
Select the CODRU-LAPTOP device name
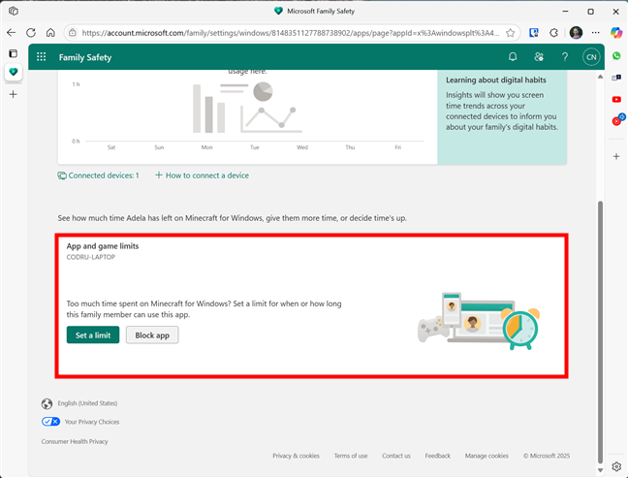click(91, 257)
